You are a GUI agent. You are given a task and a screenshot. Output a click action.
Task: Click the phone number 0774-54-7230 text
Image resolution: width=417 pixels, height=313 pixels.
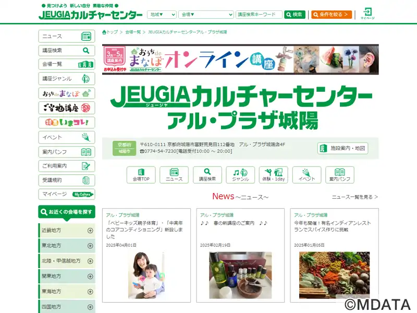pos(160,151)
